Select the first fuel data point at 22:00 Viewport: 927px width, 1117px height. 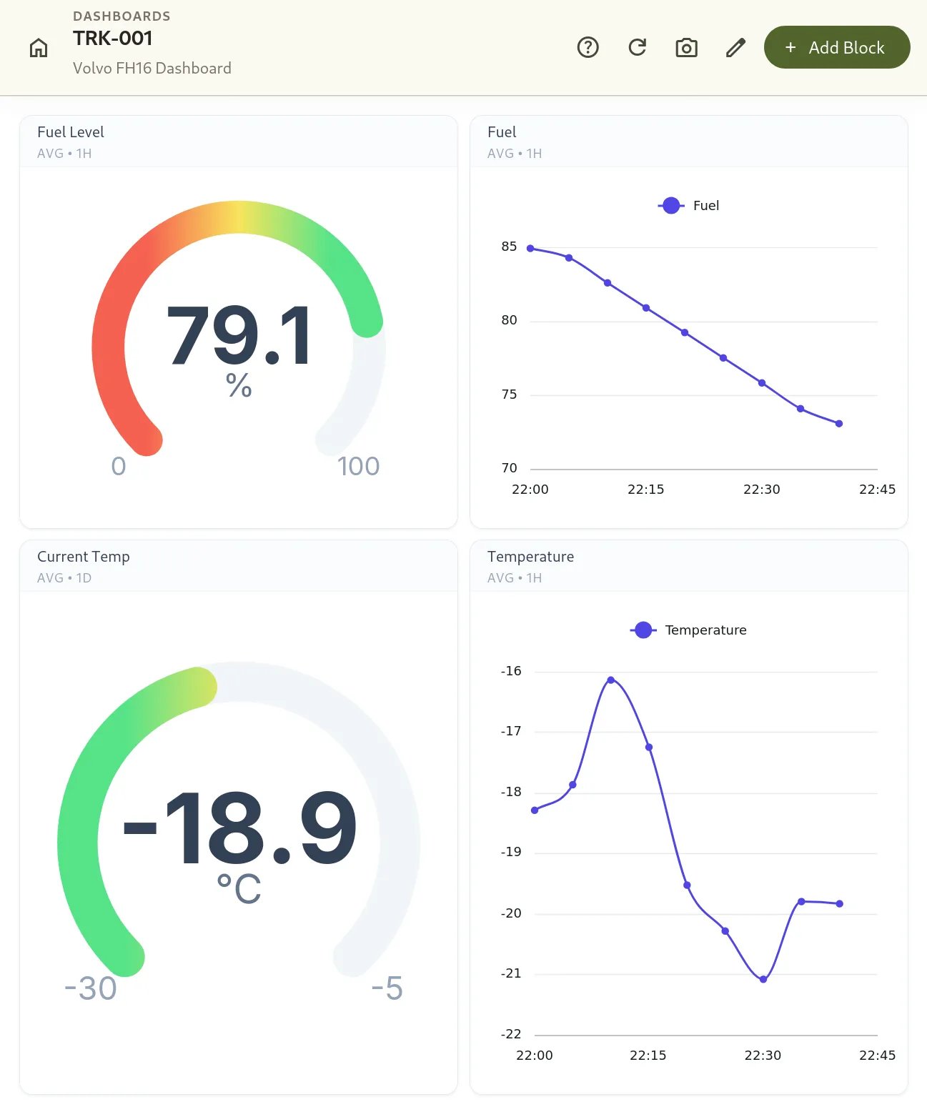530,249
